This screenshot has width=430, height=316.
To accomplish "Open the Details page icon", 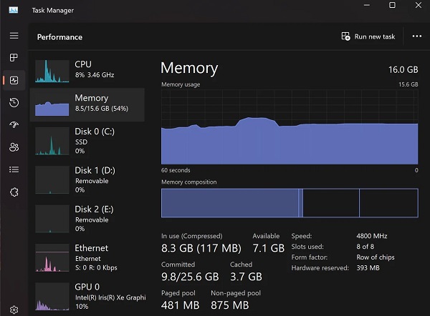I will pos(14,169).
